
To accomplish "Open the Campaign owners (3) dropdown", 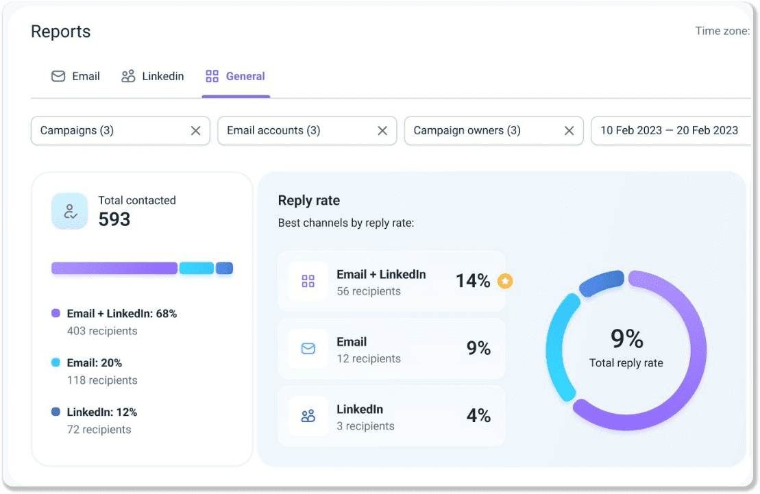I will (x=480, y=131).
